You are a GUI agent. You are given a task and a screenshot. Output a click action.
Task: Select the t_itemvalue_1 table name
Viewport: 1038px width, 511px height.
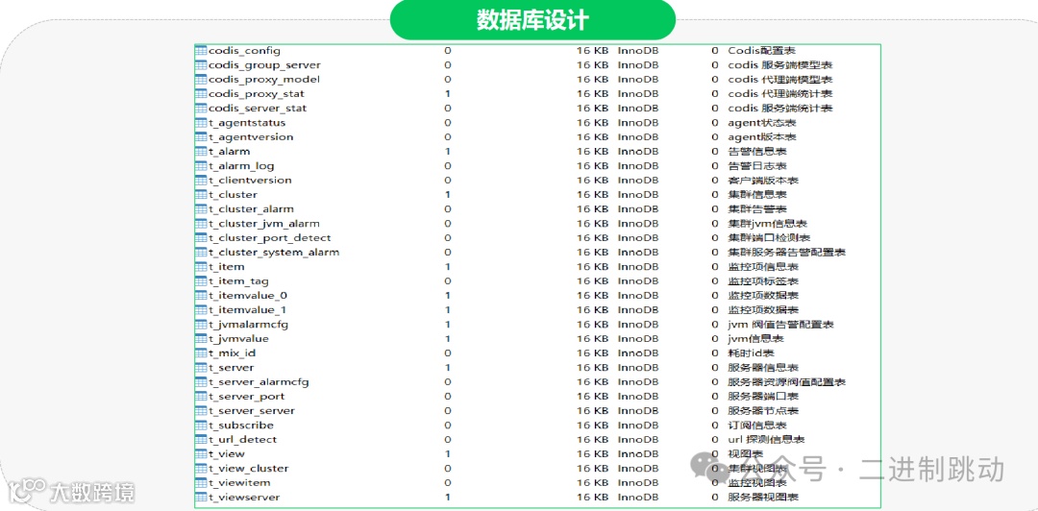click(x=248, y=310)
